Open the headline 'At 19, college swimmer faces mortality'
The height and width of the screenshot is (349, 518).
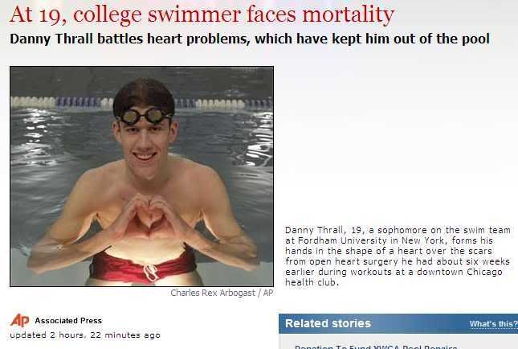[202, 14]
